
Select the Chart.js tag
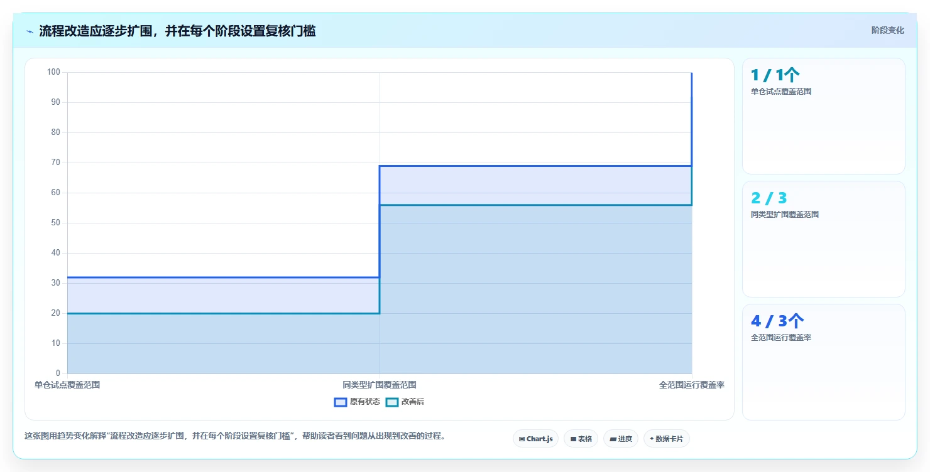(535, 439)
